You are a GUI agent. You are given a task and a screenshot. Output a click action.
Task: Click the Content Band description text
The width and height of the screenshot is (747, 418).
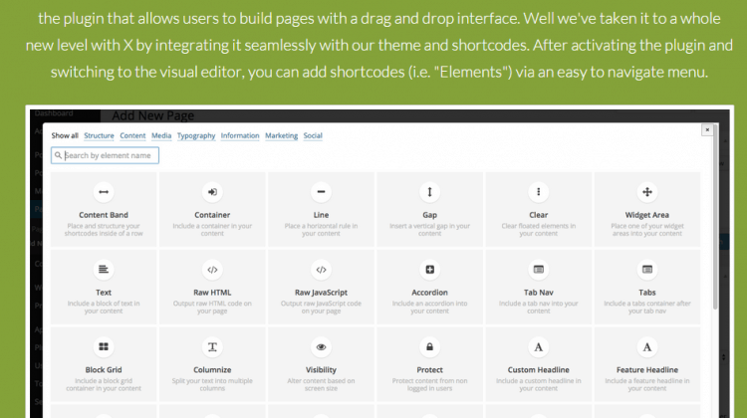(104, 230)
